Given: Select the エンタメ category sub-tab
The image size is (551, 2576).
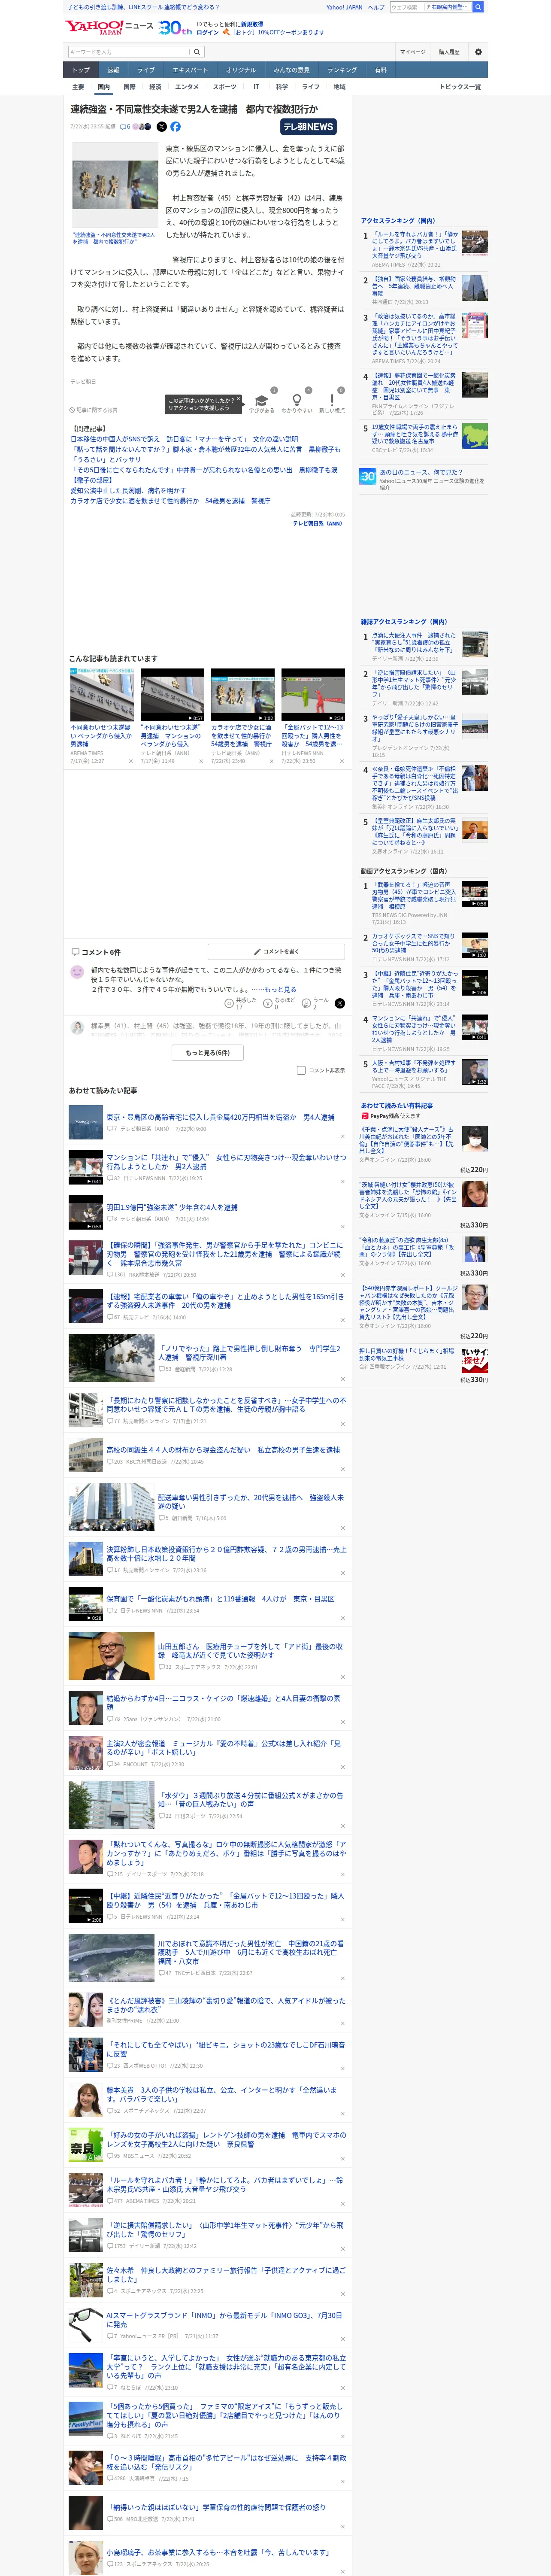Looking at the screenshot, I should coord(187,87).
